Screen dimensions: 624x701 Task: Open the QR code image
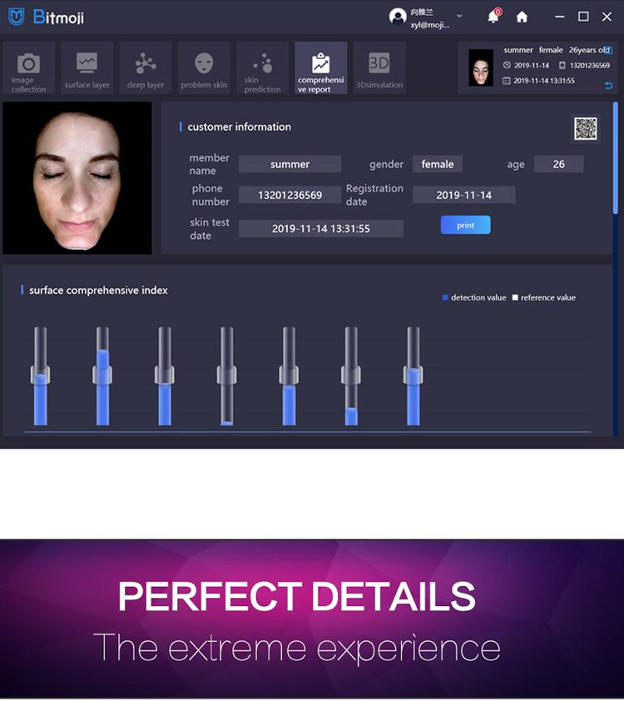pos(586,129)
